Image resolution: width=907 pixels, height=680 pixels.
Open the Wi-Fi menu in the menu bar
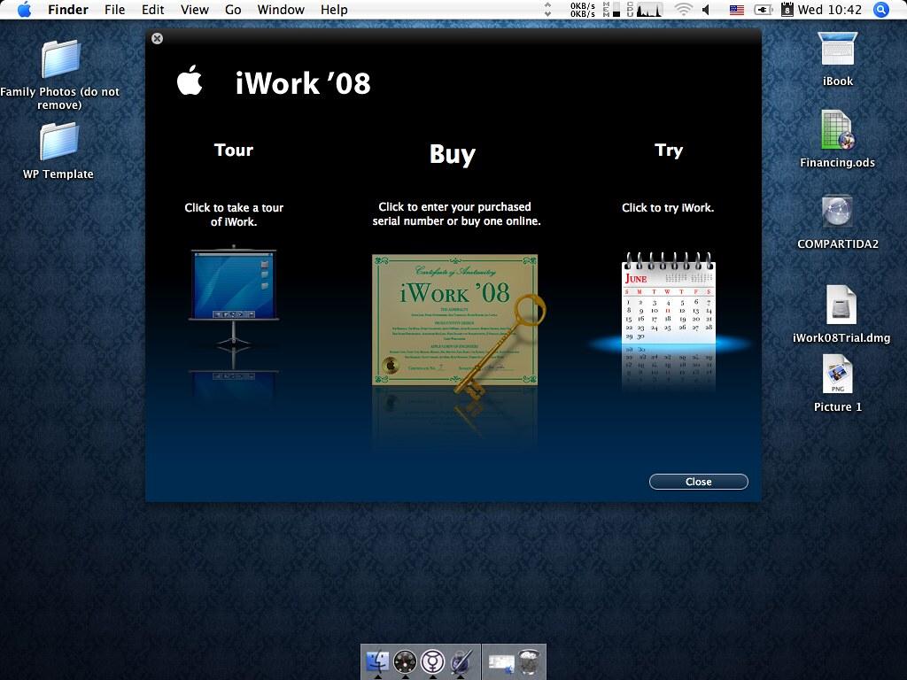683,11
